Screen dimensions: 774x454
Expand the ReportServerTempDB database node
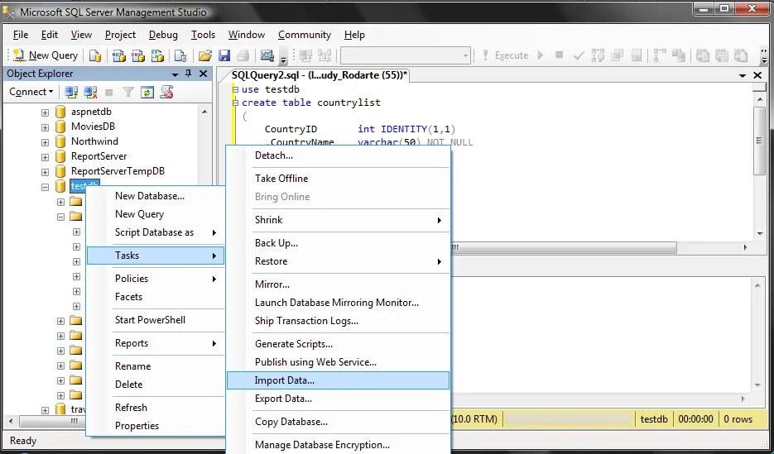coord(45,172)
